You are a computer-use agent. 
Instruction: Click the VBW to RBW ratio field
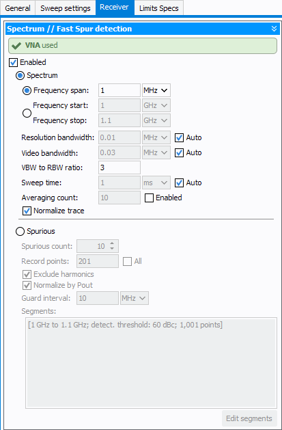[x=119, y=167]
